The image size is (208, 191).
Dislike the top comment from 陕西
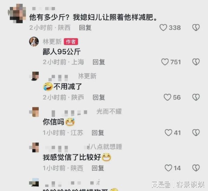coord(196,27)
